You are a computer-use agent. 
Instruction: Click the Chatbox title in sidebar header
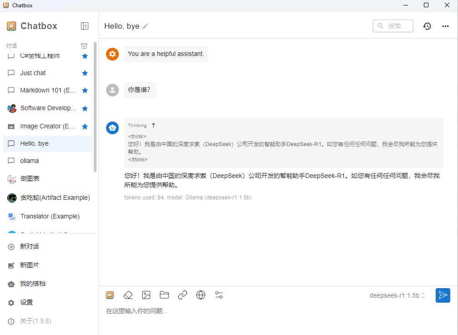39,26
